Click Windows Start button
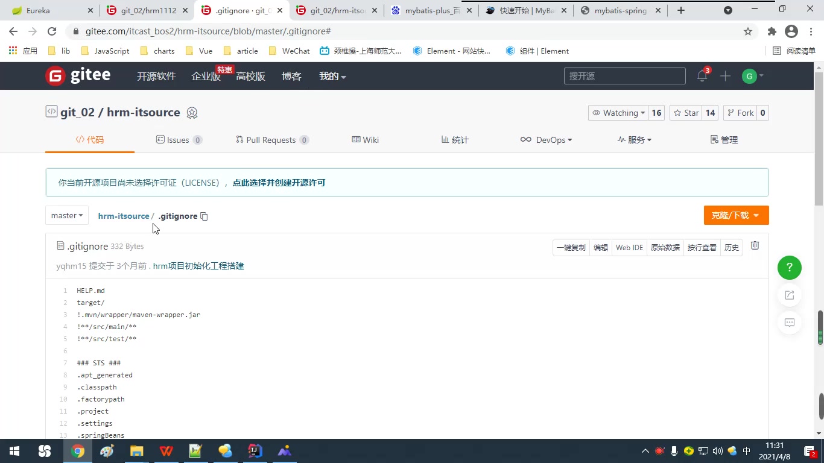Viewport: 824px width, 463px height. (x=14, y=451)
